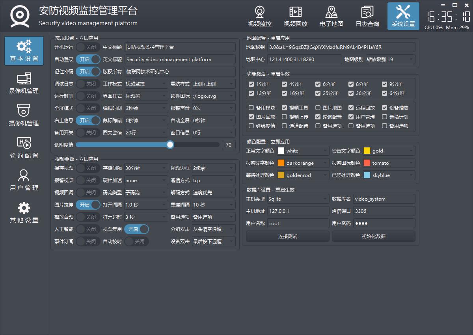Uncheck the 64分屏 checkbox
Screen dimensions: 473x335
coord(384,93)
